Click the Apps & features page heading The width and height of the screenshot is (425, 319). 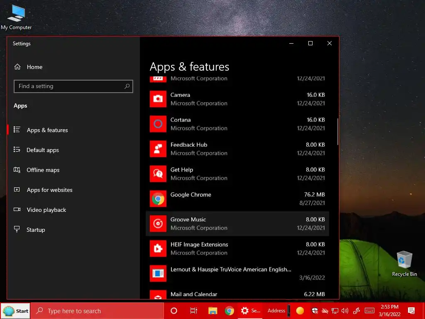(189, 67)
